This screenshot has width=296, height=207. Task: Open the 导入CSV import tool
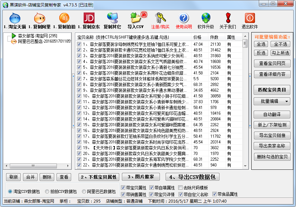point(135,18)
